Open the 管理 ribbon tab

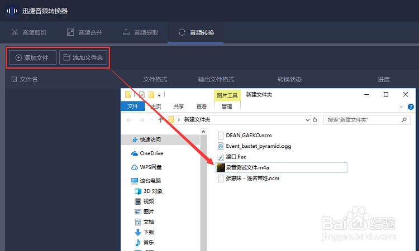227,107
